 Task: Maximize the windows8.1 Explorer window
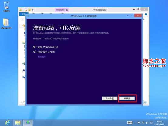click(x=138, y=9)
